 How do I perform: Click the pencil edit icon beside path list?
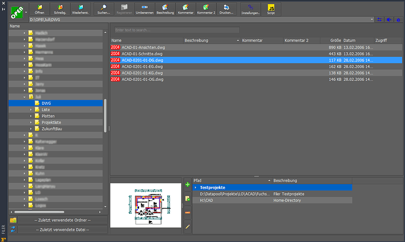187,226
